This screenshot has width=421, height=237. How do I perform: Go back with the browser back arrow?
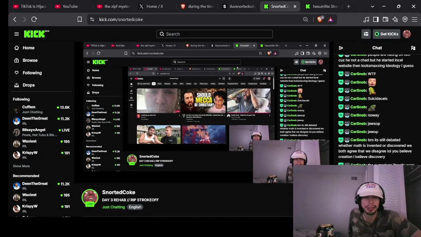(15, 19)
